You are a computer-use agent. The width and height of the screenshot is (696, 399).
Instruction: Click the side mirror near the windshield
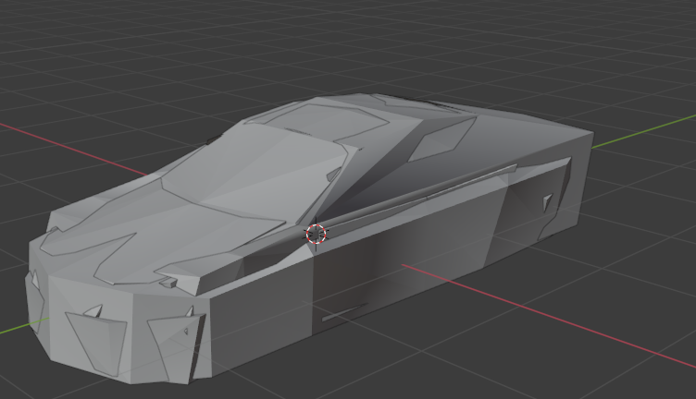[335, 174]
